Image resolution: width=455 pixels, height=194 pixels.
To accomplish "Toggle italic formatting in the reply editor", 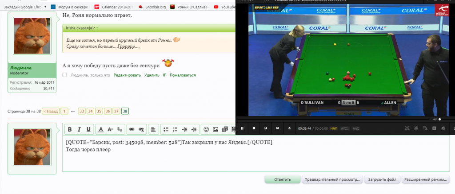I will [79, 129].
